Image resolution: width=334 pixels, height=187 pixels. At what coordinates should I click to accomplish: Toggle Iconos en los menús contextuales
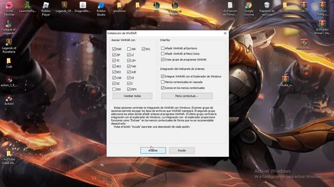162,88
